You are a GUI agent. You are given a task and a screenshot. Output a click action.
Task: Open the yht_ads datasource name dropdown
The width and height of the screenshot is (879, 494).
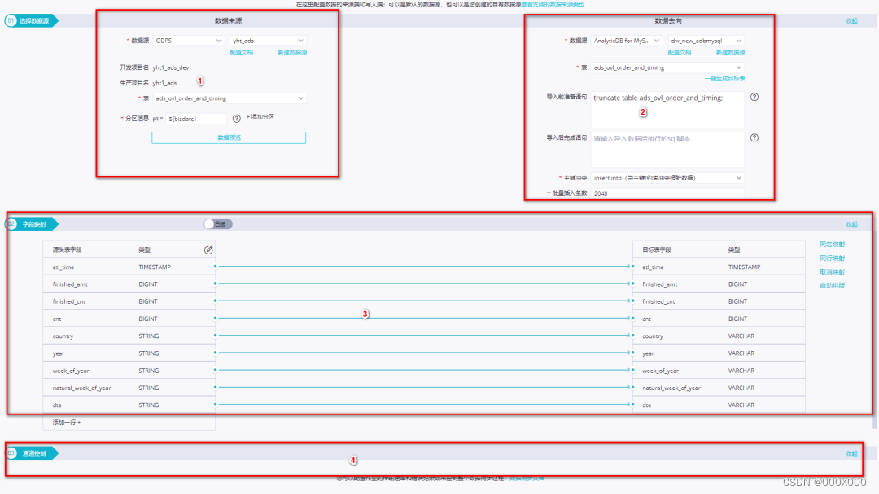click(x=268, y=41)
